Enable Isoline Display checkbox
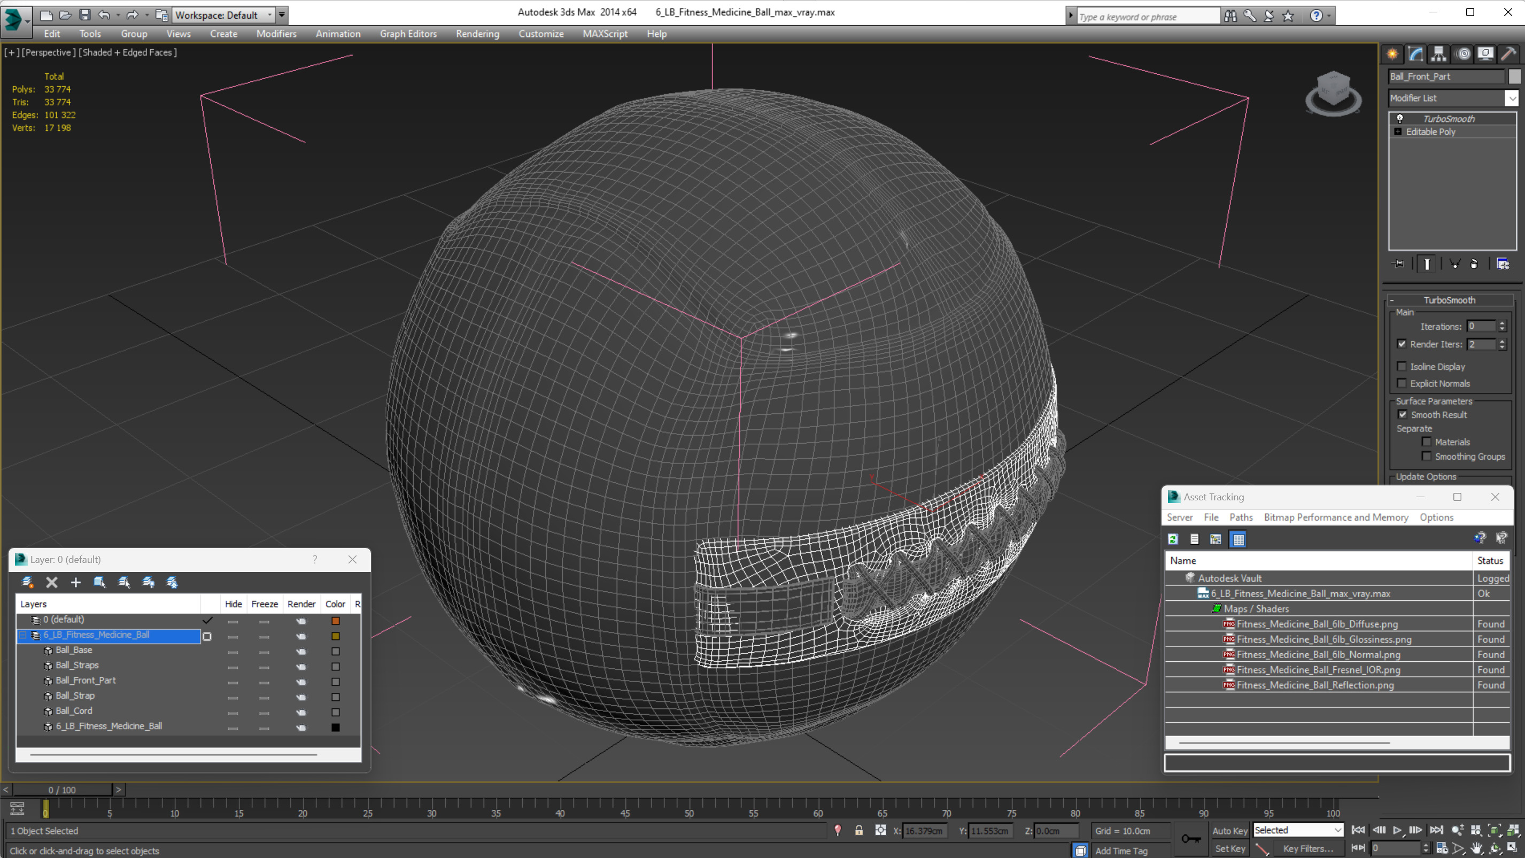The height and width of the screenshot is (858, 1525). (x=1402, y=367)
